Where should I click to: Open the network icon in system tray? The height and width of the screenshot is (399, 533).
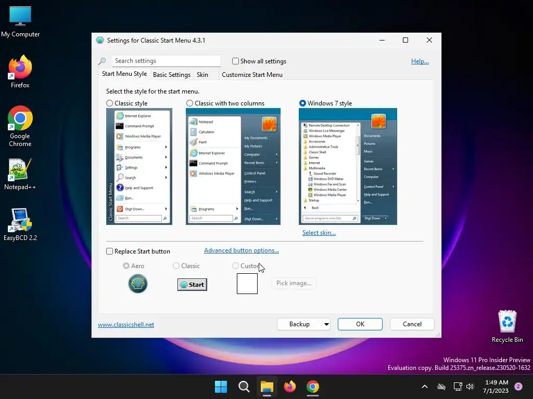click(458, 387)
